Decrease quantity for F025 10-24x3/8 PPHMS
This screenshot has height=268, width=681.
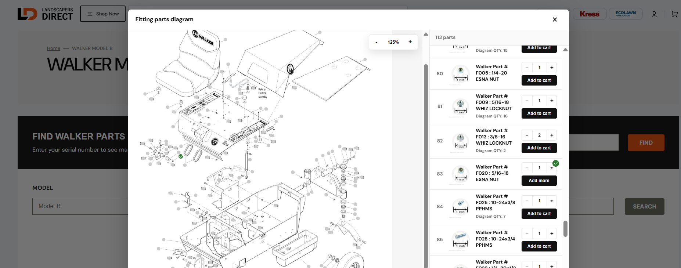pos(527,201)
